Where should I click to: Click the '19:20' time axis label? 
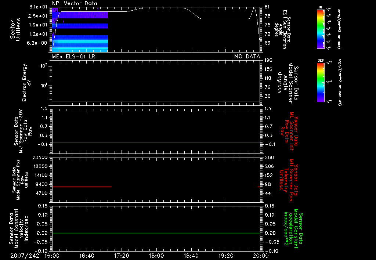[226, 256]
